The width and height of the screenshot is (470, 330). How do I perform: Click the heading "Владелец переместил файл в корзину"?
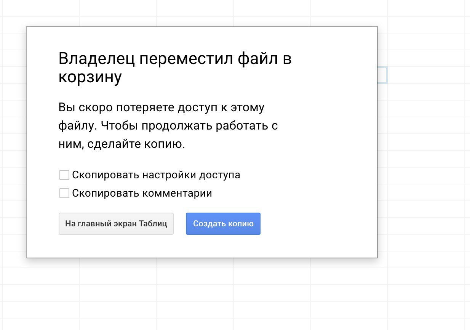175,60
